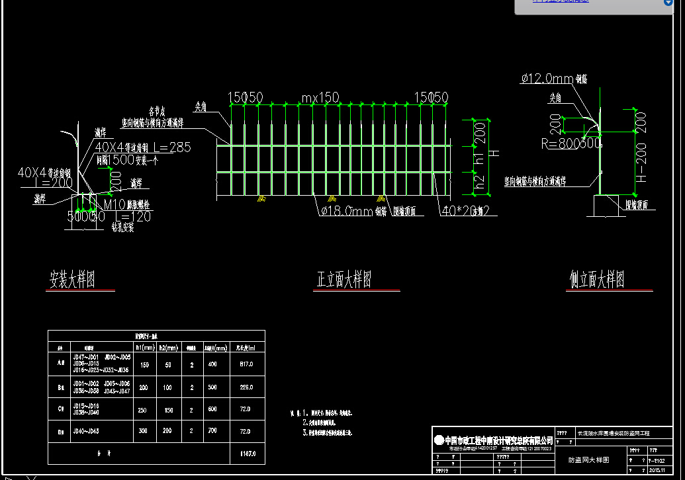
Task: Select the ø18.0mm steel bar label
Action: point(346,211)
